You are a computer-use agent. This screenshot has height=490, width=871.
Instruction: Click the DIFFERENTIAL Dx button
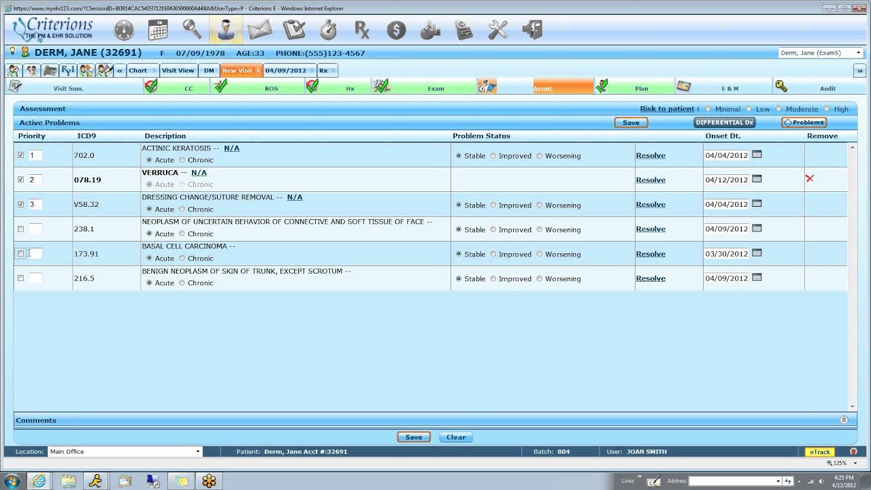724,122
